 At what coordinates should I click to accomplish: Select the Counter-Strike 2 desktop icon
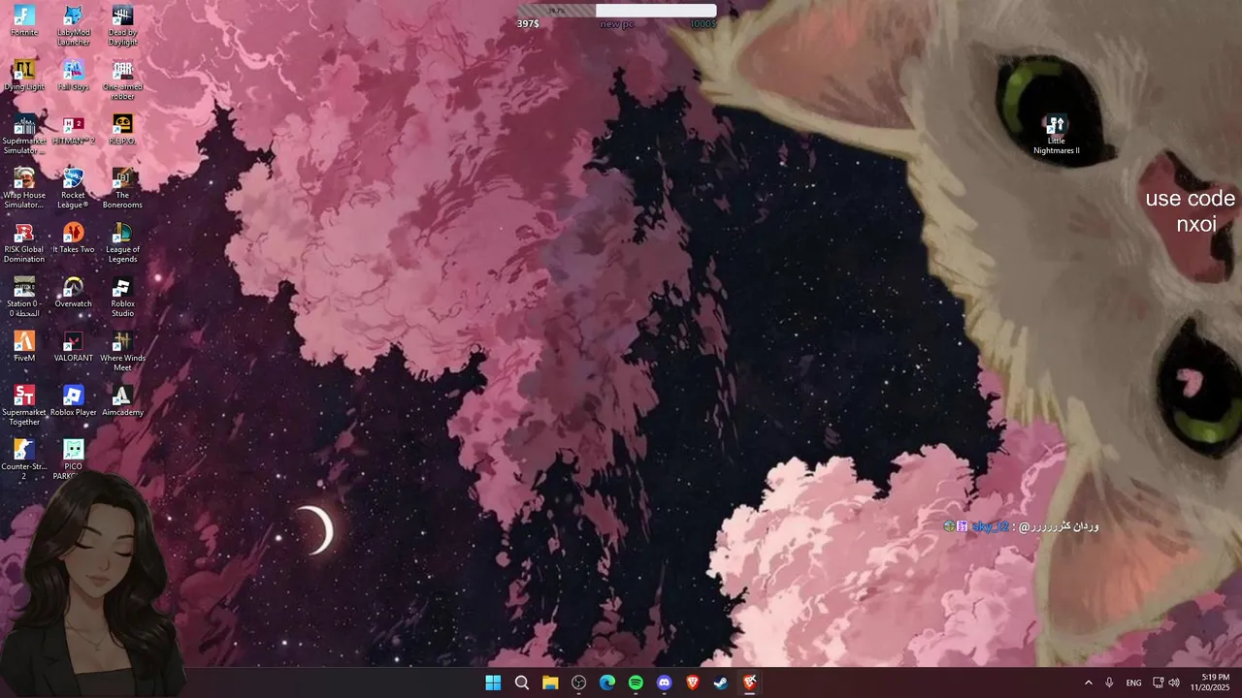[x=24, y=460]
